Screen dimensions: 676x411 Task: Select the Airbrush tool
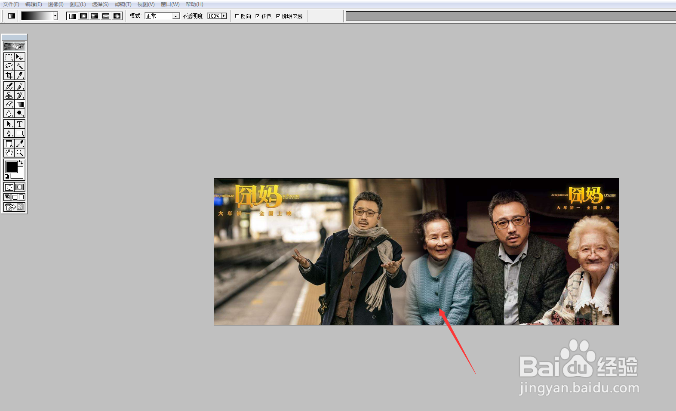tap(9, 86)
